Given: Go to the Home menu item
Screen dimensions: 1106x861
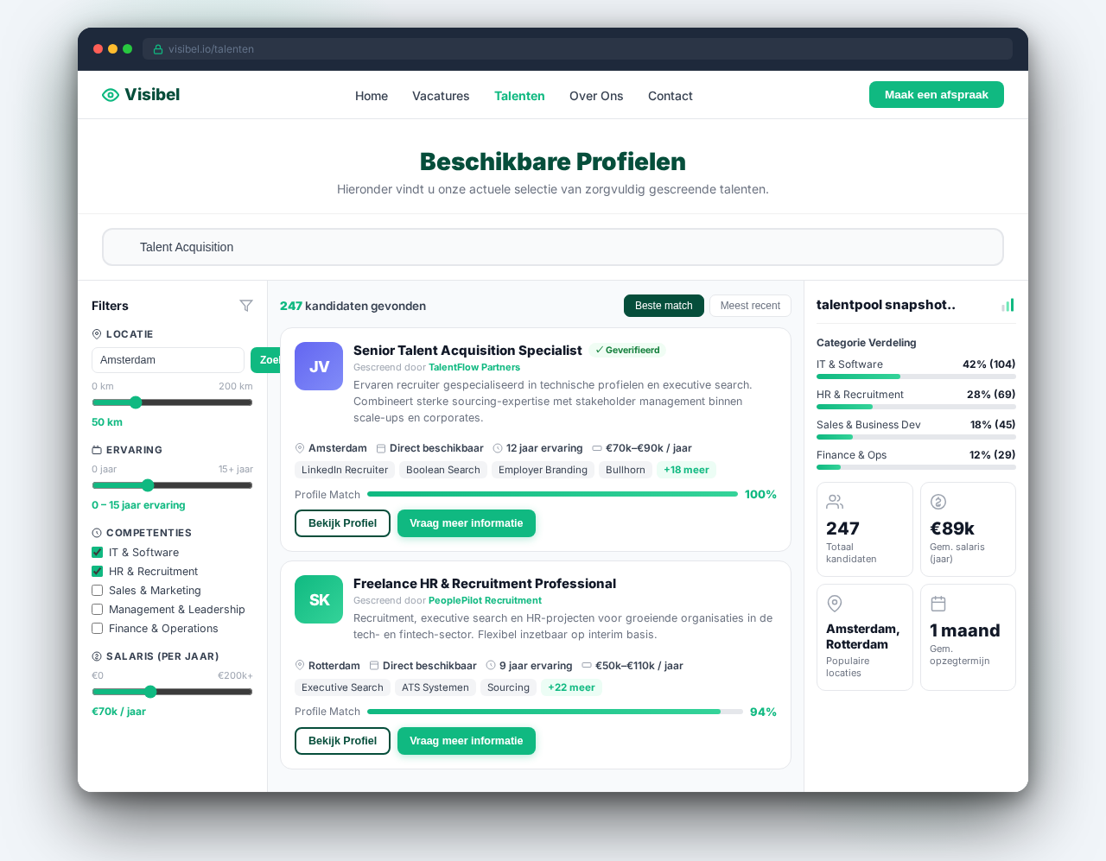Looking at the screenshot, I should 372,96.
